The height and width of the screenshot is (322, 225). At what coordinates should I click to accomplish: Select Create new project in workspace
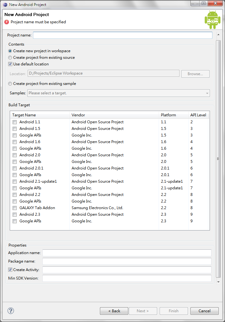click(x=10, y=51)
